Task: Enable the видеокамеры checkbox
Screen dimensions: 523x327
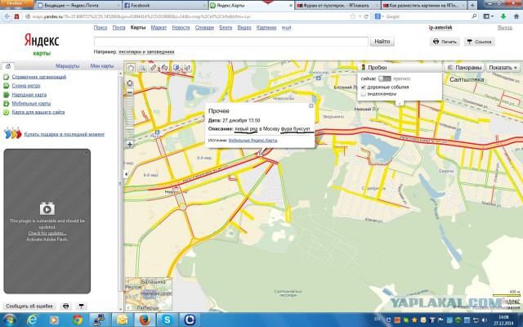Action: point(364,94)
